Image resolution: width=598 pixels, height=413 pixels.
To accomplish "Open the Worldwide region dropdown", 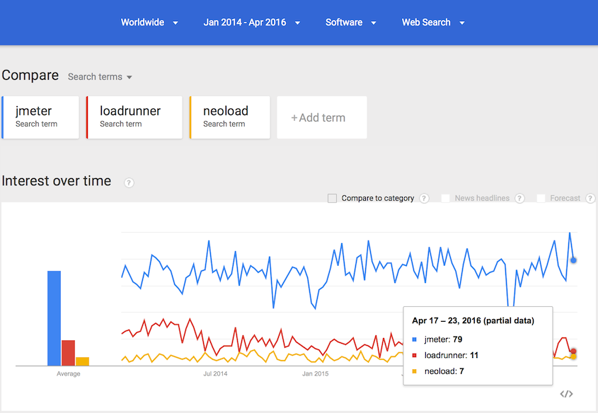I will [x=149, y=23].
